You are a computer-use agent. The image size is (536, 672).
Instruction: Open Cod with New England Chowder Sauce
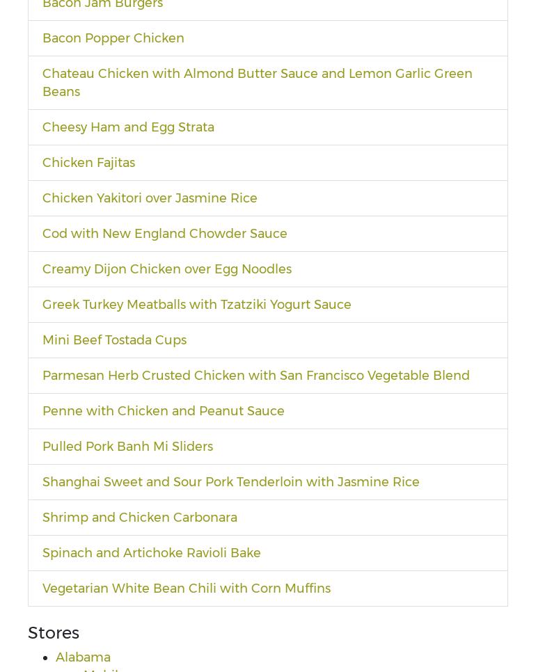[x=164, y=233]
